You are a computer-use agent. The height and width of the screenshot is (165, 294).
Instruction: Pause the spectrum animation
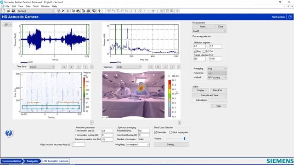point(158,67)
